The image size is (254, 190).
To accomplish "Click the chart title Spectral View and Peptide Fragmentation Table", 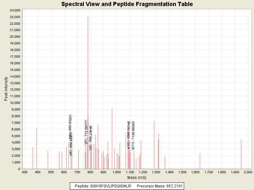I will (x=127, y=4).
